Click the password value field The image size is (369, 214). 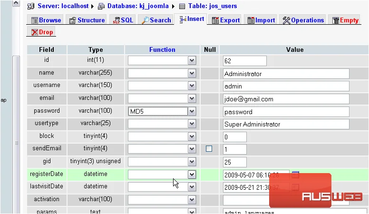click(286, 112)
